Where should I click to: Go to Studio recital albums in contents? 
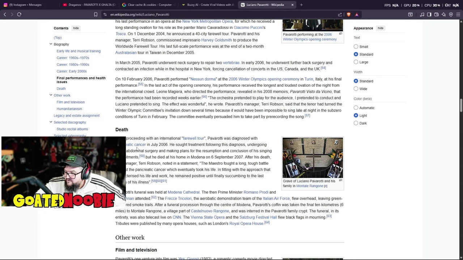click(72, 129)
